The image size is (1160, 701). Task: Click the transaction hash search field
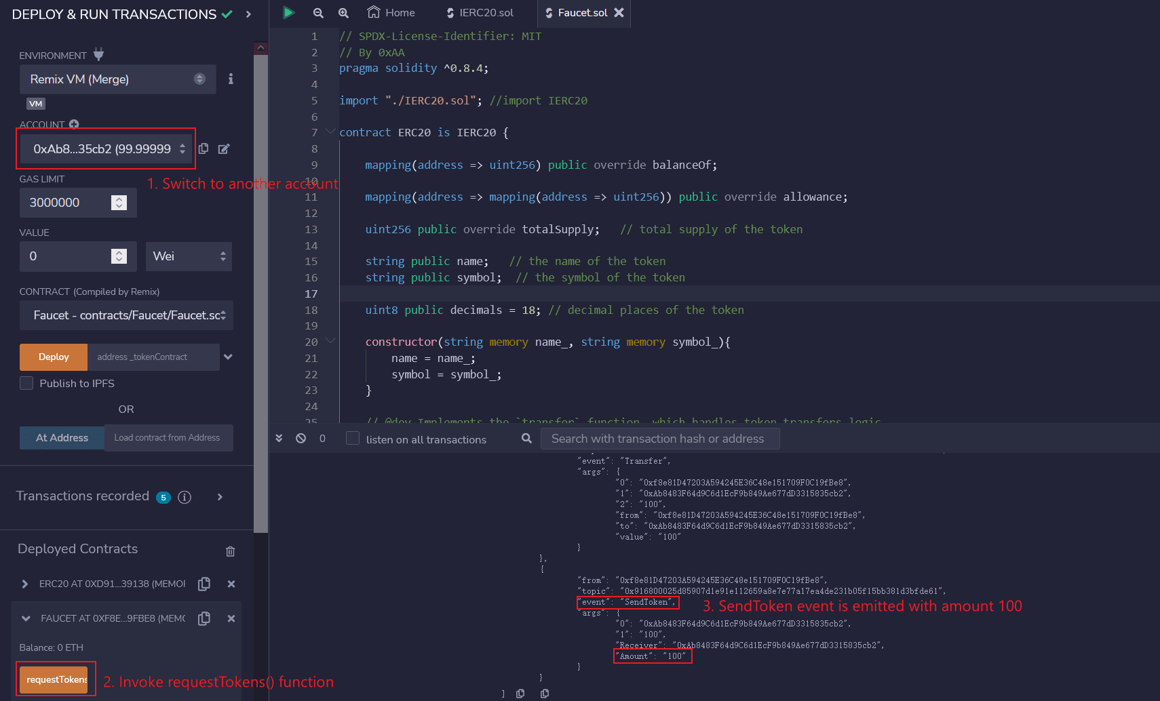659,439
